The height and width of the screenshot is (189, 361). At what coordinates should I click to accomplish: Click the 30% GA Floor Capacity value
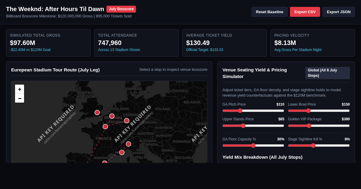click(x=281, y=139)
